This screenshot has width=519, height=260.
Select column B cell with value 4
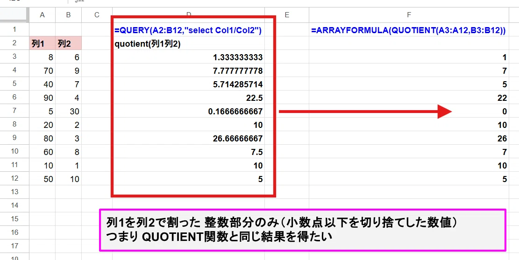point(68,97)
